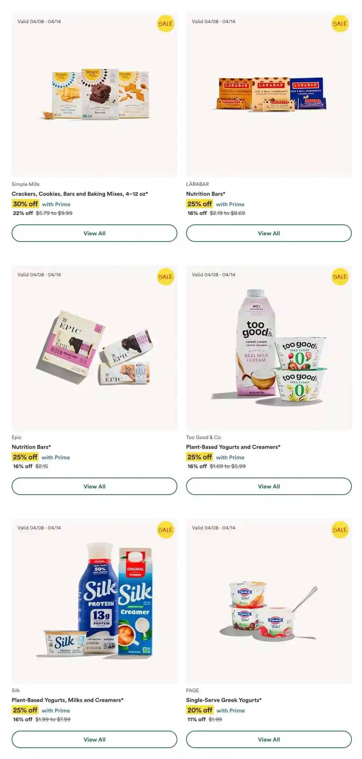View all Too Good & Co. yogurts

269,486
